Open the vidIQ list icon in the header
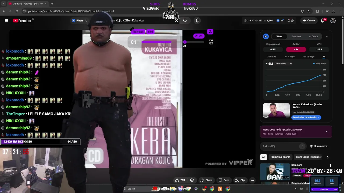The width and height of the screenshot is (344, 193). coord(282,21)
